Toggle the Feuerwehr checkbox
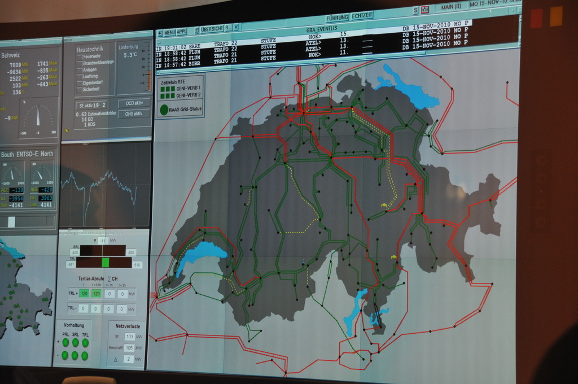Viewport: 578px width, 384px height. pos(80,56)
